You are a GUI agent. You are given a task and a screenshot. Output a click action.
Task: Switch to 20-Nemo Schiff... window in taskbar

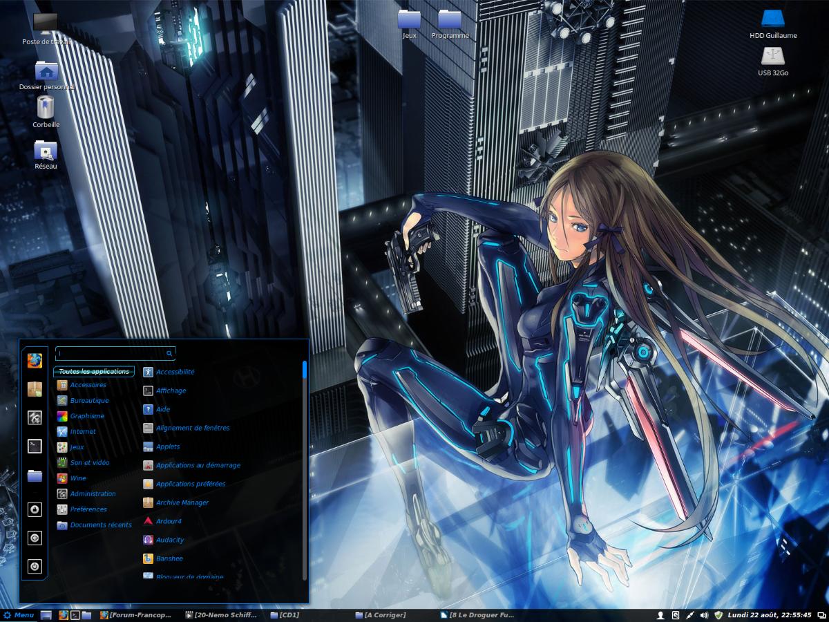click(x=221, y=615)
